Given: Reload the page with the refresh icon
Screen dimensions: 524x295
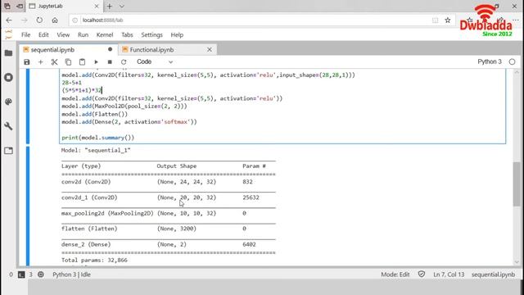Looking at the screenshot, I should 39,20.
